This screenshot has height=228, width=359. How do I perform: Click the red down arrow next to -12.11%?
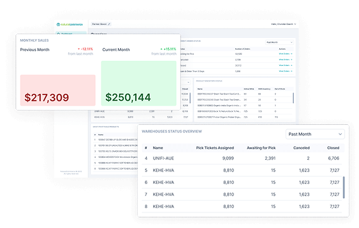pyautogui.click(x=79, y=49)
